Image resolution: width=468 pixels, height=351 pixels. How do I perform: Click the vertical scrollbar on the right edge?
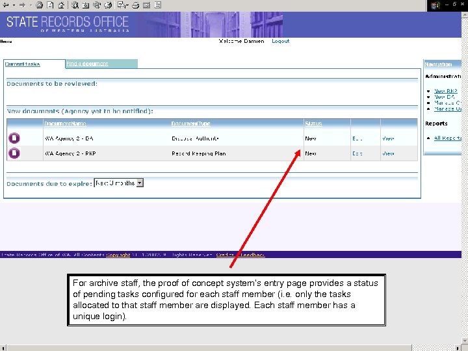coord(465,179)
